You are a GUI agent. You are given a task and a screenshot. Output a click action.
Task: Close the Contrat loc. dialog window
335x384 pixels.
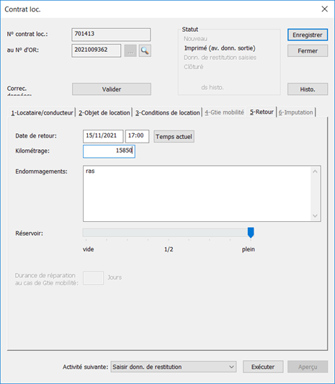click(324, 9)
